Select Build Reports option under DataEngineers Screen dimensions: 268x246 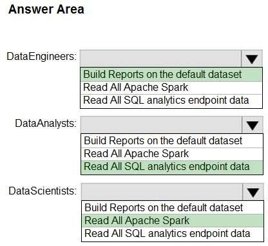(171, 75)
